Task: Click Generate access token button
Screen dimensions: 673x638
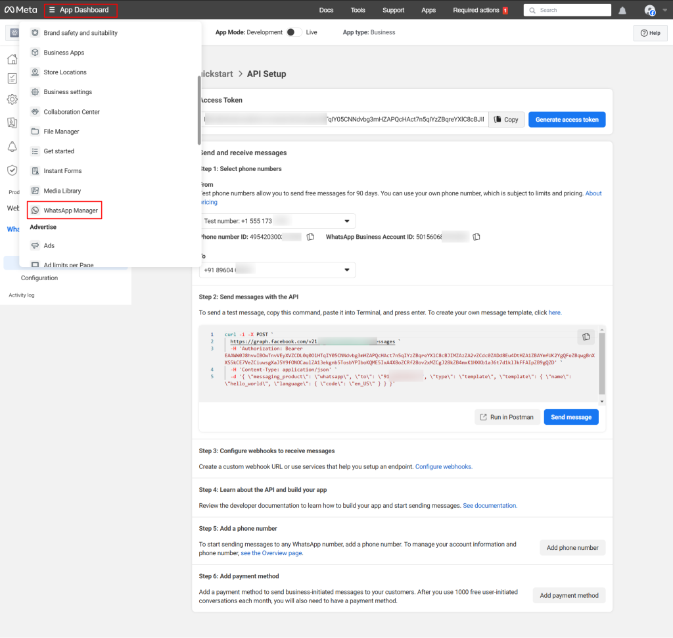Action: click(x=567, y=120)
